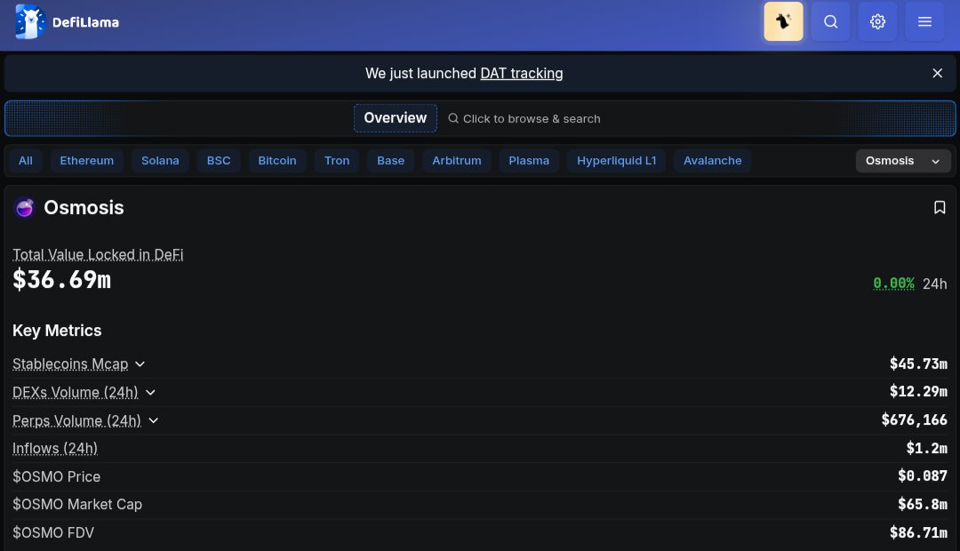Click the Osmosis chain logo

[25, 208]
